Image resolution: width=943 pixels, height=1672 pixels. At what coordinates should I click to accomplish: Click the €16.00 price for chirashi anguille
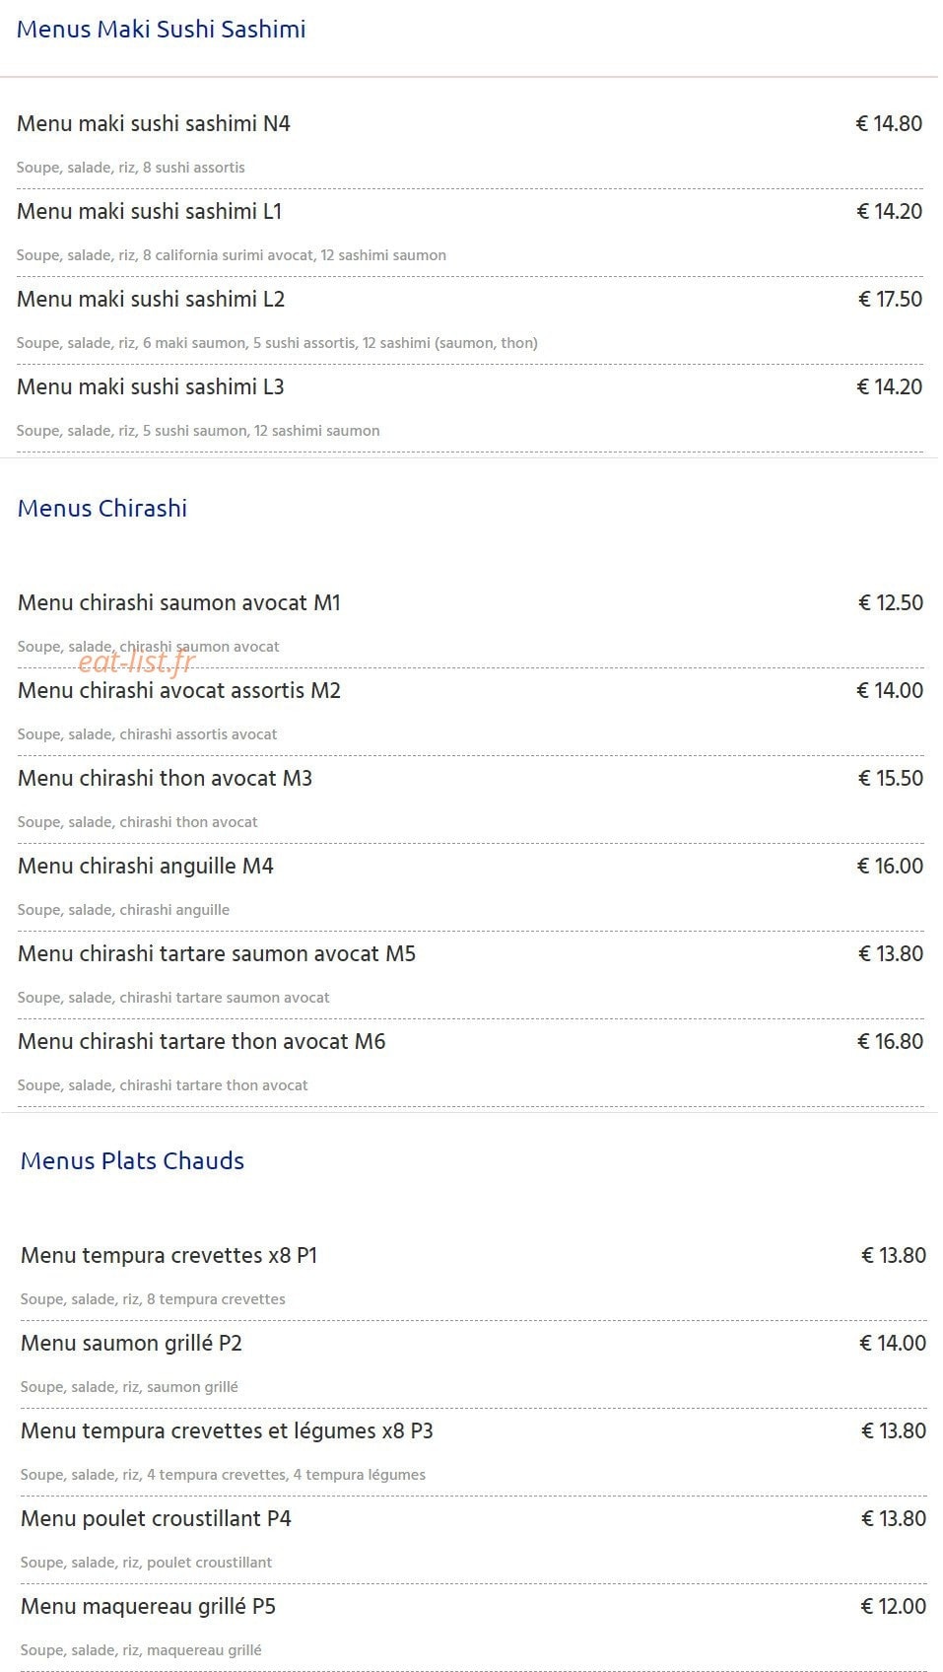click(890, 867)
